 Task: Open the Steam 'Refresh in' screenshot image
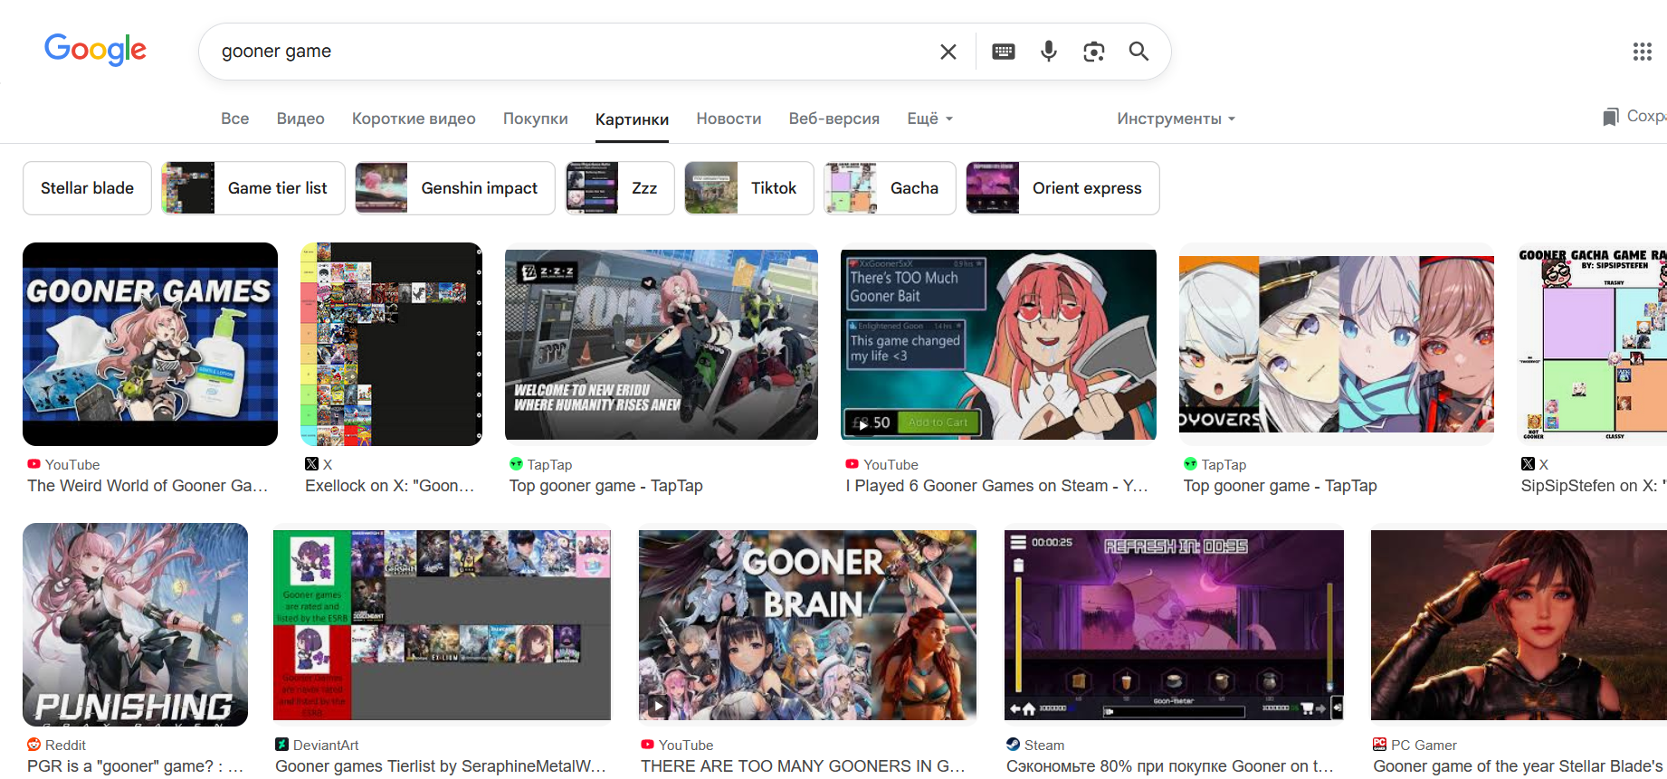[x=1174, y=624]
